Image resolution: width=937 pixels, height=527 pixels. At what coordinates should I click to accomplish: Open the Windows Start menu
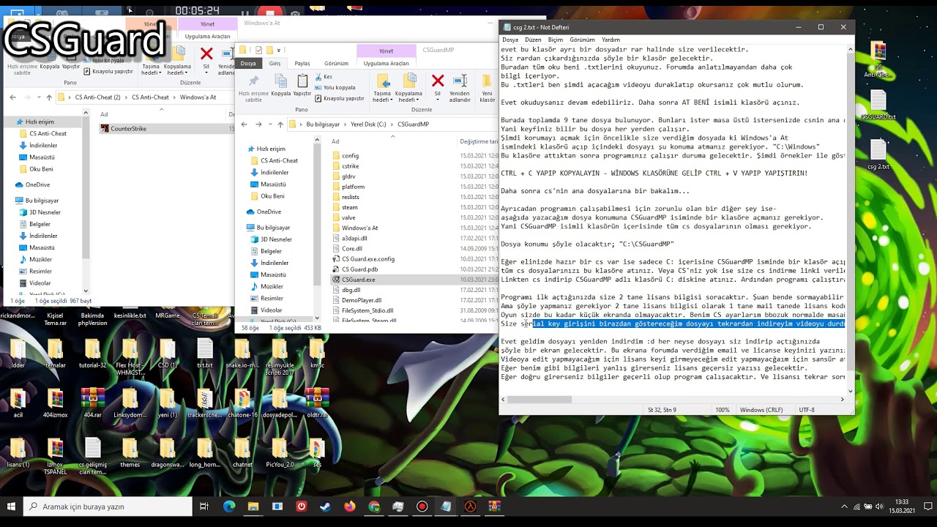click(x=11, y=507)
